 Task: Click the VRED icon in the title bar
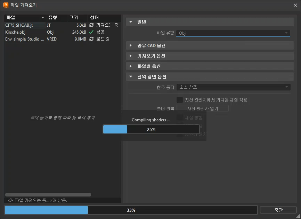(5, 5)
